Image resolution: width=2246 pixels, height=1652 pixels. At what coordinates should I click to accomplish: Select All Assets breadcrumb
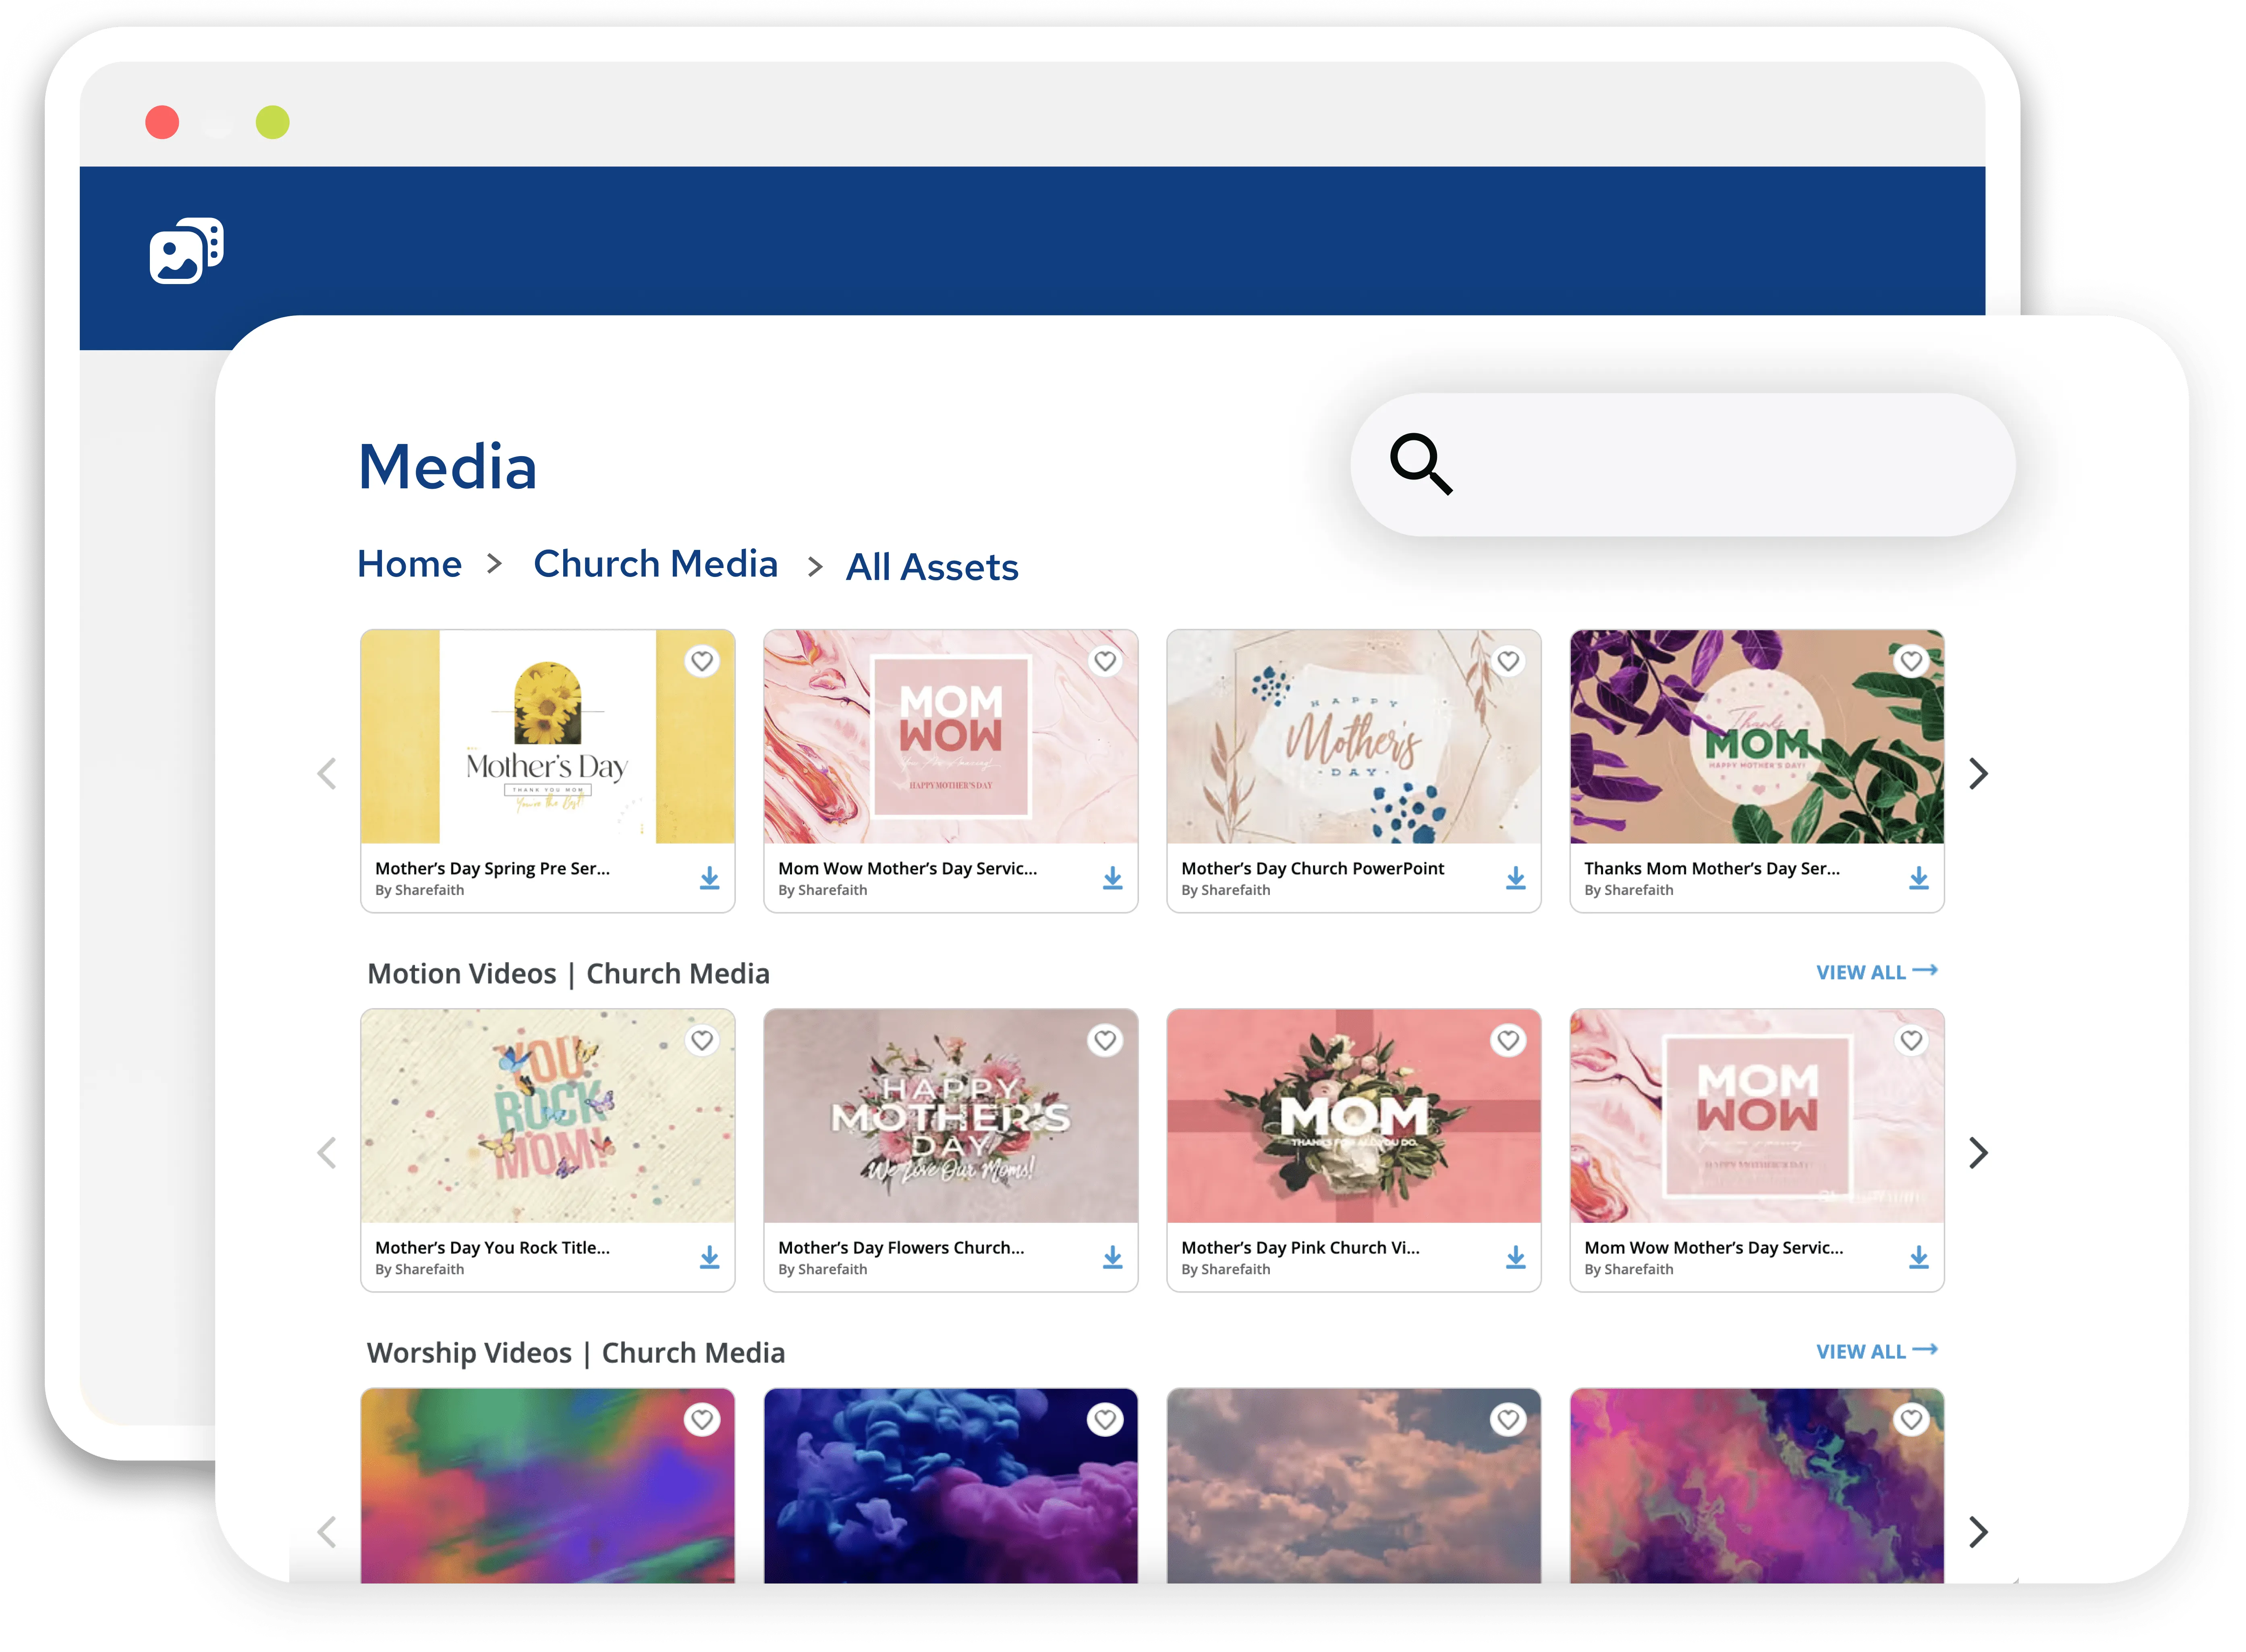coord(931,567)
